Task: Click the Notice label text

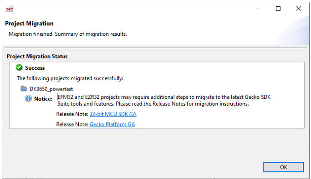Action: pos(43,99)
